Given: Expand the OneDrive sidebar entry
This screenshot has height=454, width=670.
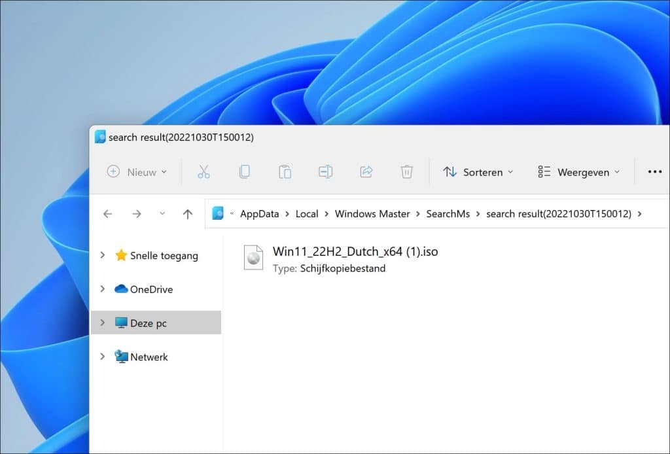Looking at the screenshot, I should 103,289.
